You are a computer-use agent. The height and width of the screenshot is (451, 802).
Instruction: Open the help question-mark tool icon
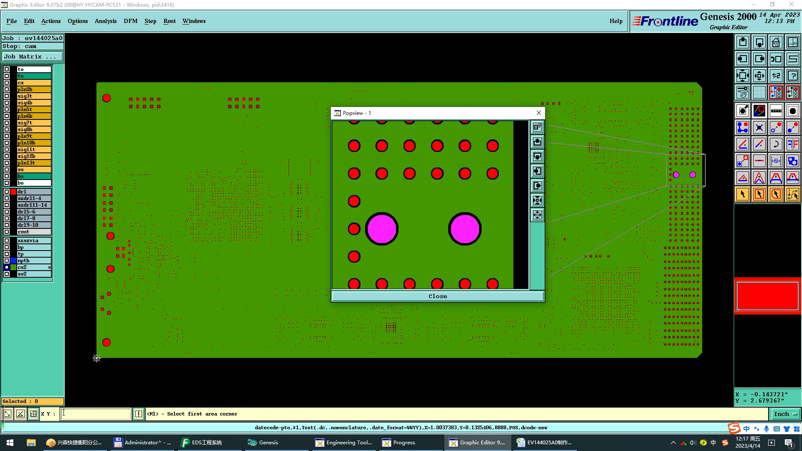click(792, 76)
